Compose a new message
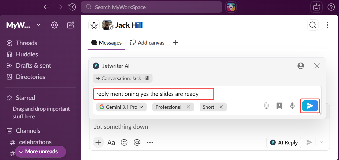Screen dimensions: 339x160 [x=71, y=25]
